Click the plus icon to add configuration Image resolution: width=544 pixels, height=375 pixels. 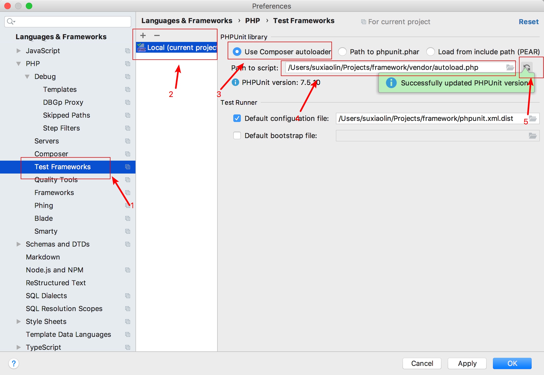(143, 35)
